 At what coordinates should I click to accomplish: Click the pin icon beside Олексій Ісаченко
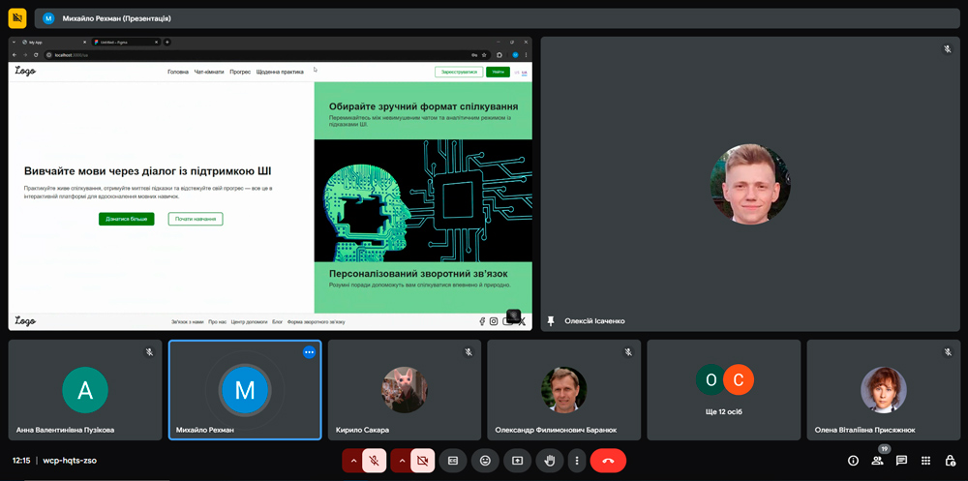552,320
